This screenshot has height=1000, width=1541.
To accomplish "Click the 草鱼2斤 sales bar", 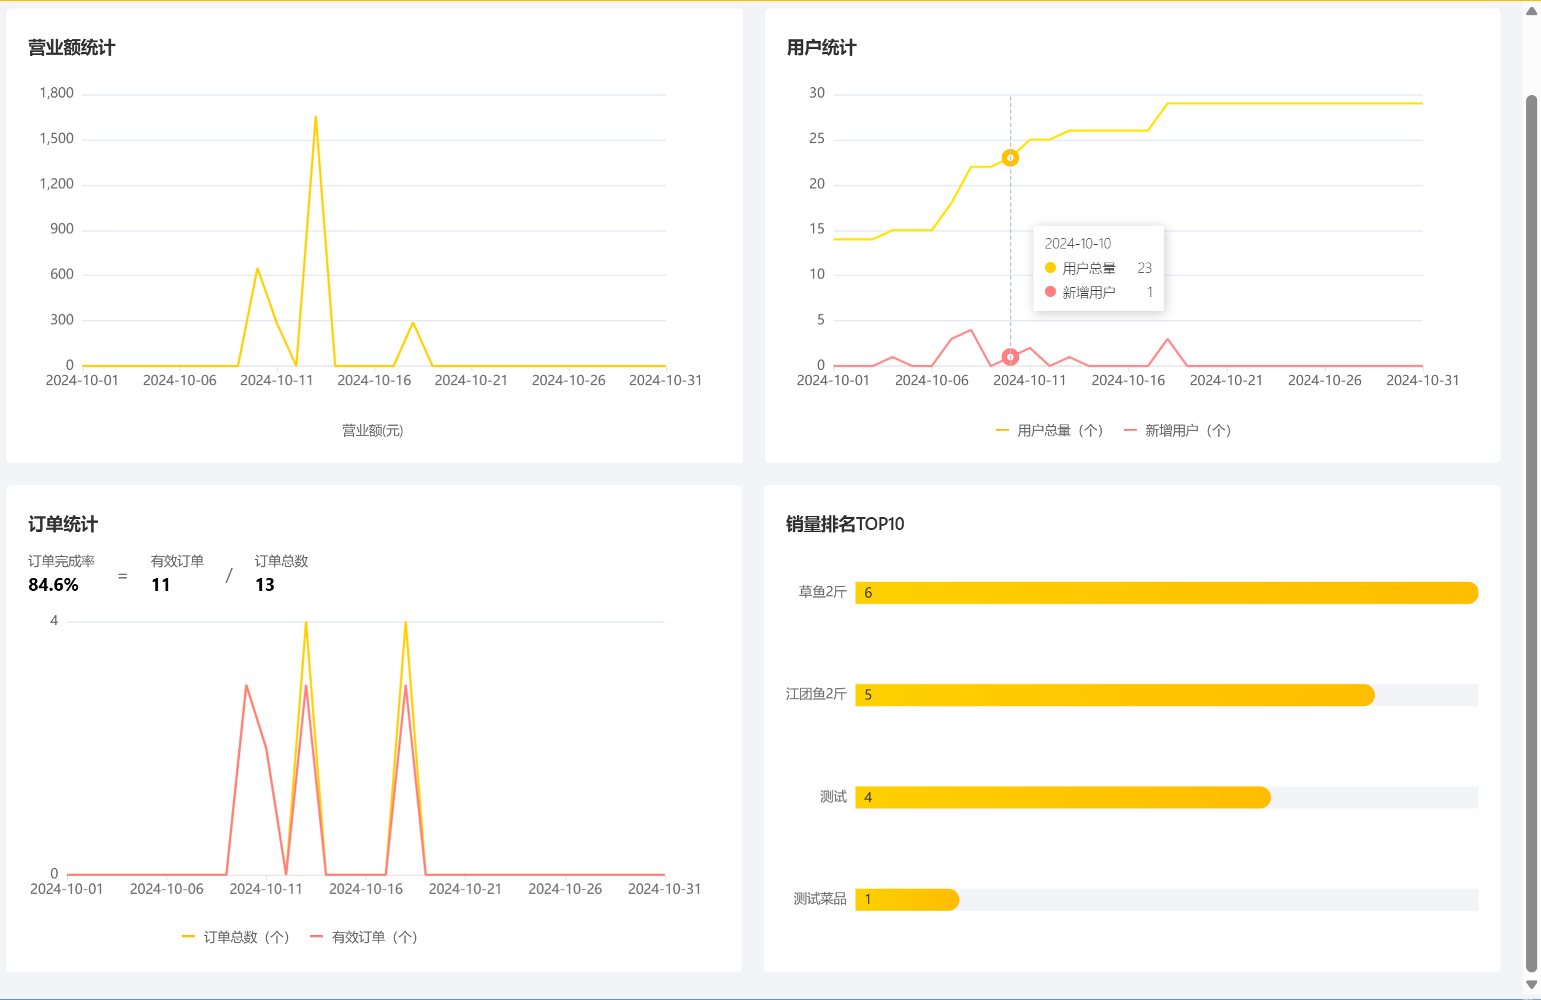I will click(1166, 592).
